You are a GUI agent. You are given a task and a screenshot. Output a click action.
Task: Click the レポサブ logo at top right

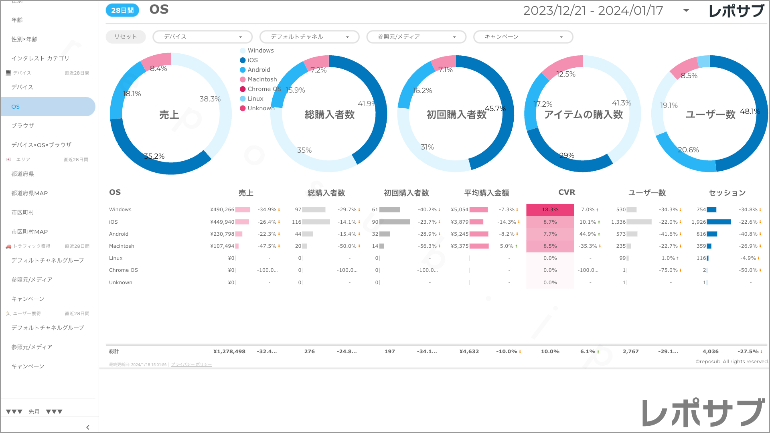click(x=736, y=11)
